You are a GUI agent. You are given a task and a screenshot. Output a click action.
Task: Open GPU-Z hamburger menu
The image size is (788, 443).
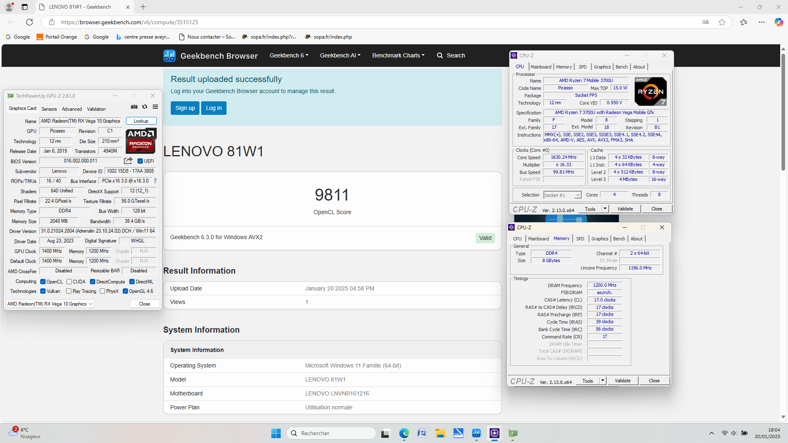click(155, 107)
